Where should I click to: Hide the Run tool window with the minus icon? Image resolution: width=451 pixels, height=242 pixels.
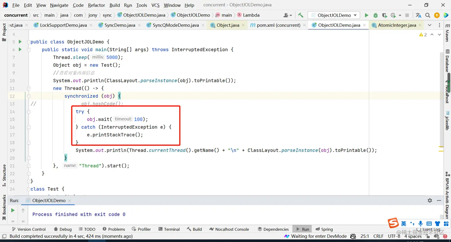(x=439, y=201)
